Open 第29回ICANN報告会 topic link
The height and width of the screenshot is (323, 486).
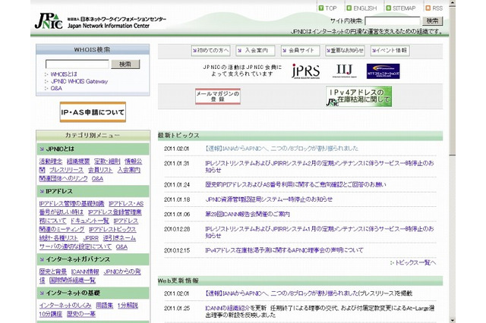(248, 214)
